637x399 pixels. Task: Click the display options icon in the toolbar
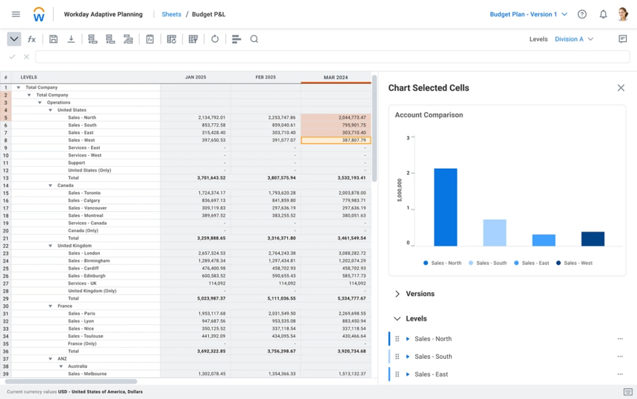pos(236,39)
